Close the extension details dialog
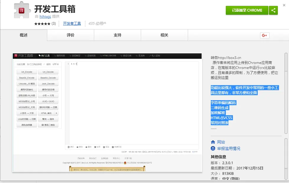This screenshot has height=183, width=289. click(x=284, y=5)
